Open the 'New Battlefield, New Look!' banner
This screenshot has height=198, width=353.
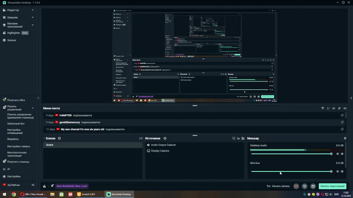tap(72, 186)
